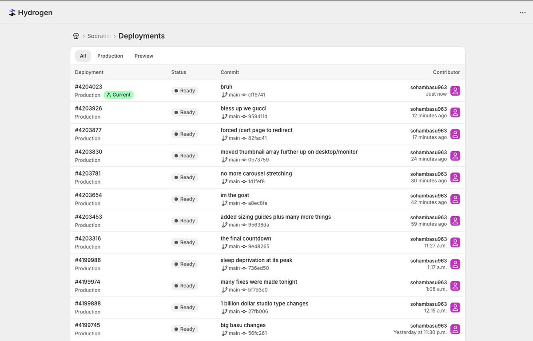
Task: Click commit hash 56fc261
Action: [x=258, y=333]
